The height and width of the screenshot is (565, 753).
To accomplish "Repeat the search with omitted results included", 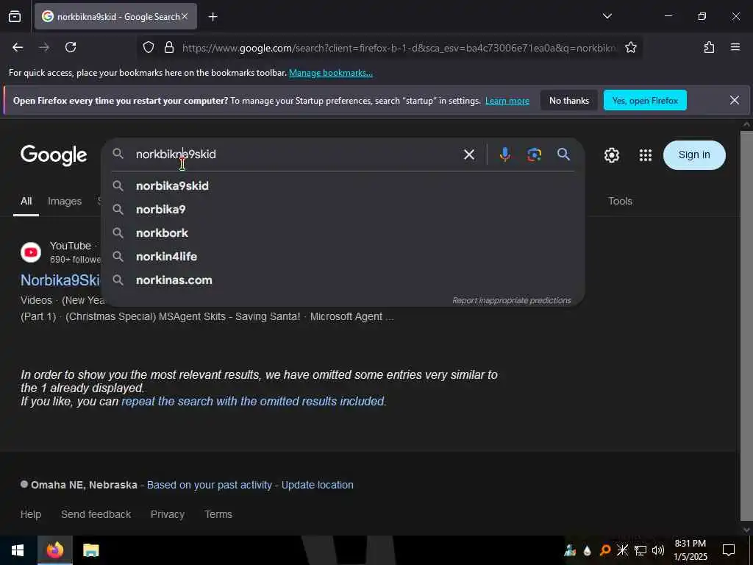I will pos(253,401).
